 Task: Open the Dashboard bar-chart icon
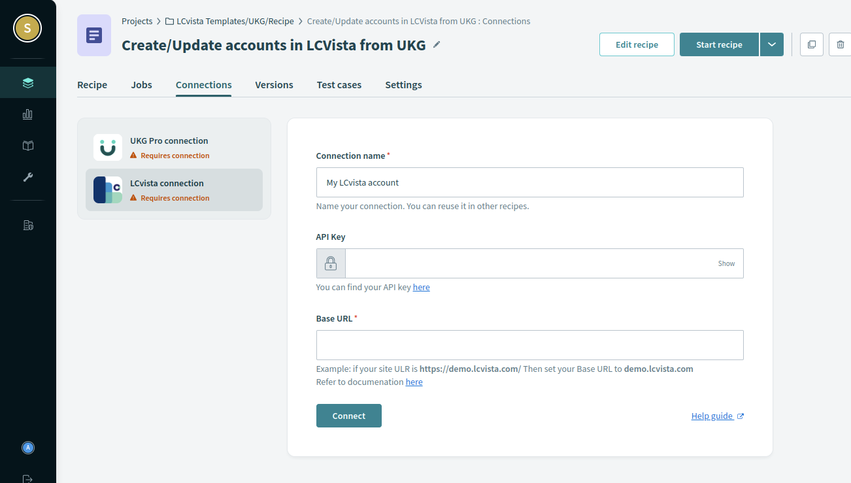click(x=27, y=114)
